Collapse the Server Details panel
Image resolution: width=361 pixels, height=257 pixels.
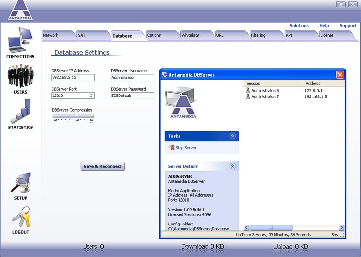tap(232, 166)
